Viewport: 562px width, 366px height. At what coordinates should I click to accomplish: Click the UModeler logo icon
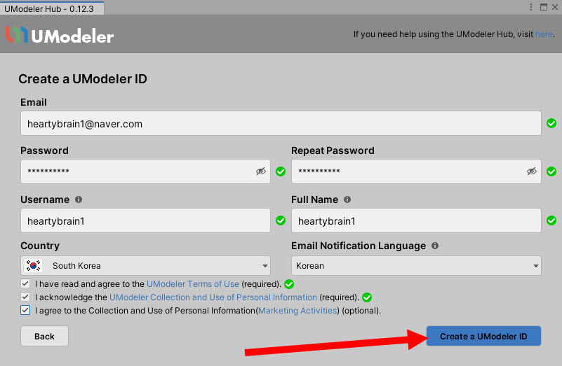click(x=17, y=35)
